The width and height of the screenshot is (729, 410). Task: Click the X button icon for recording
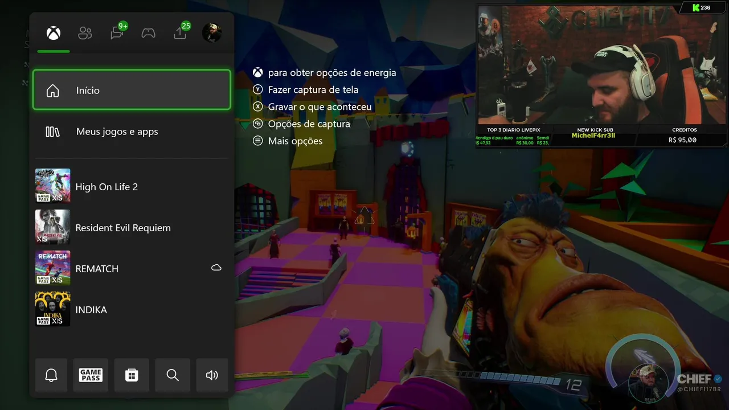click(258, 106)
